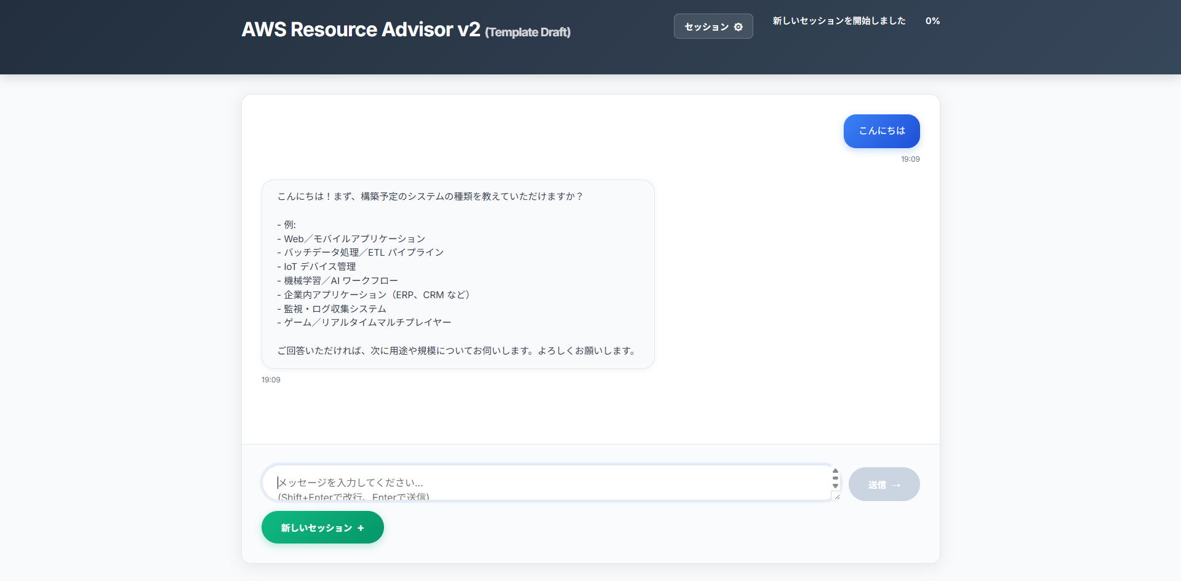Open the セッション settings menu
1181x581 pixels.
(713, 26)
